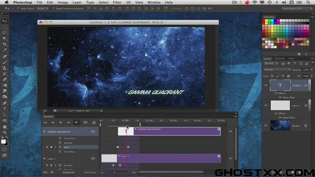Select the Rectangular Marquee tool
315x177 pixels.
pos(5,27)
